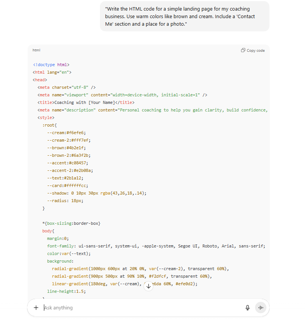The image size is (305, 320).
Task: Select the microphone icon for voice input
Action: coord(247,308)
